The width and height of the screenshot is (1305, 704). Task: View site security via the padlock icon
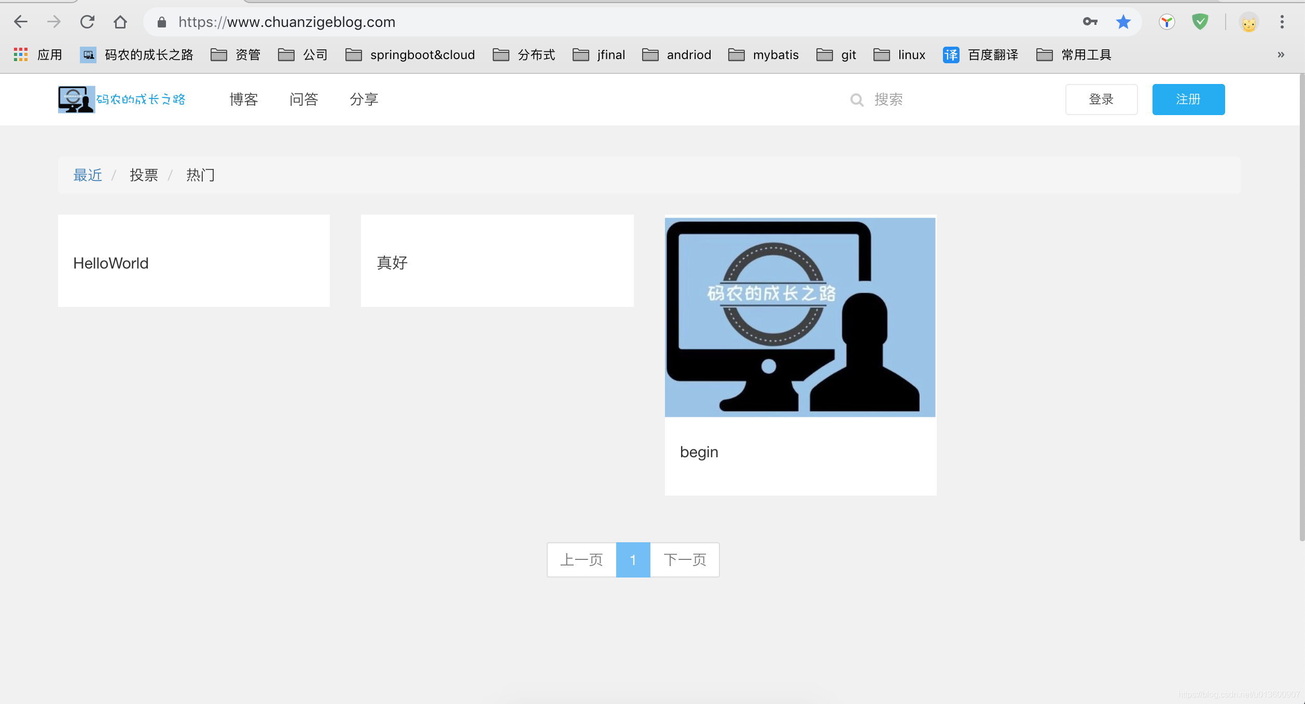(x=162, y=22)
